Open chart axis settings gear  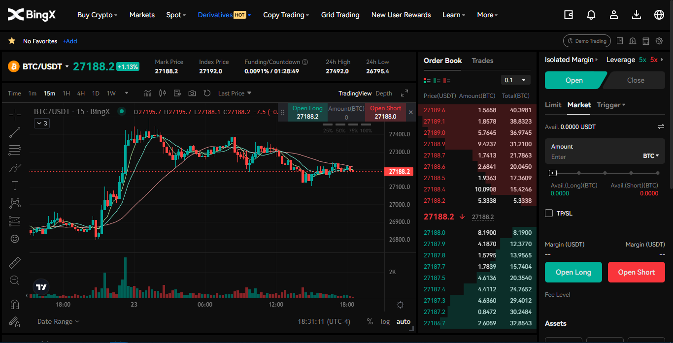[400, 305]
